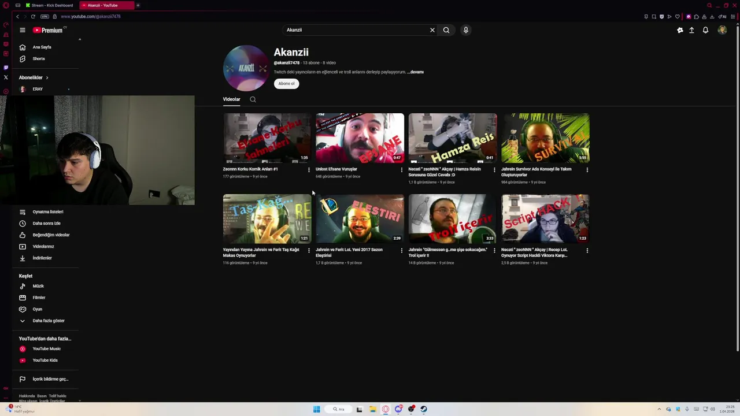740x416 pixels.
Task: Click the @akanzii7478 channel handle
Action: [287, 63]
